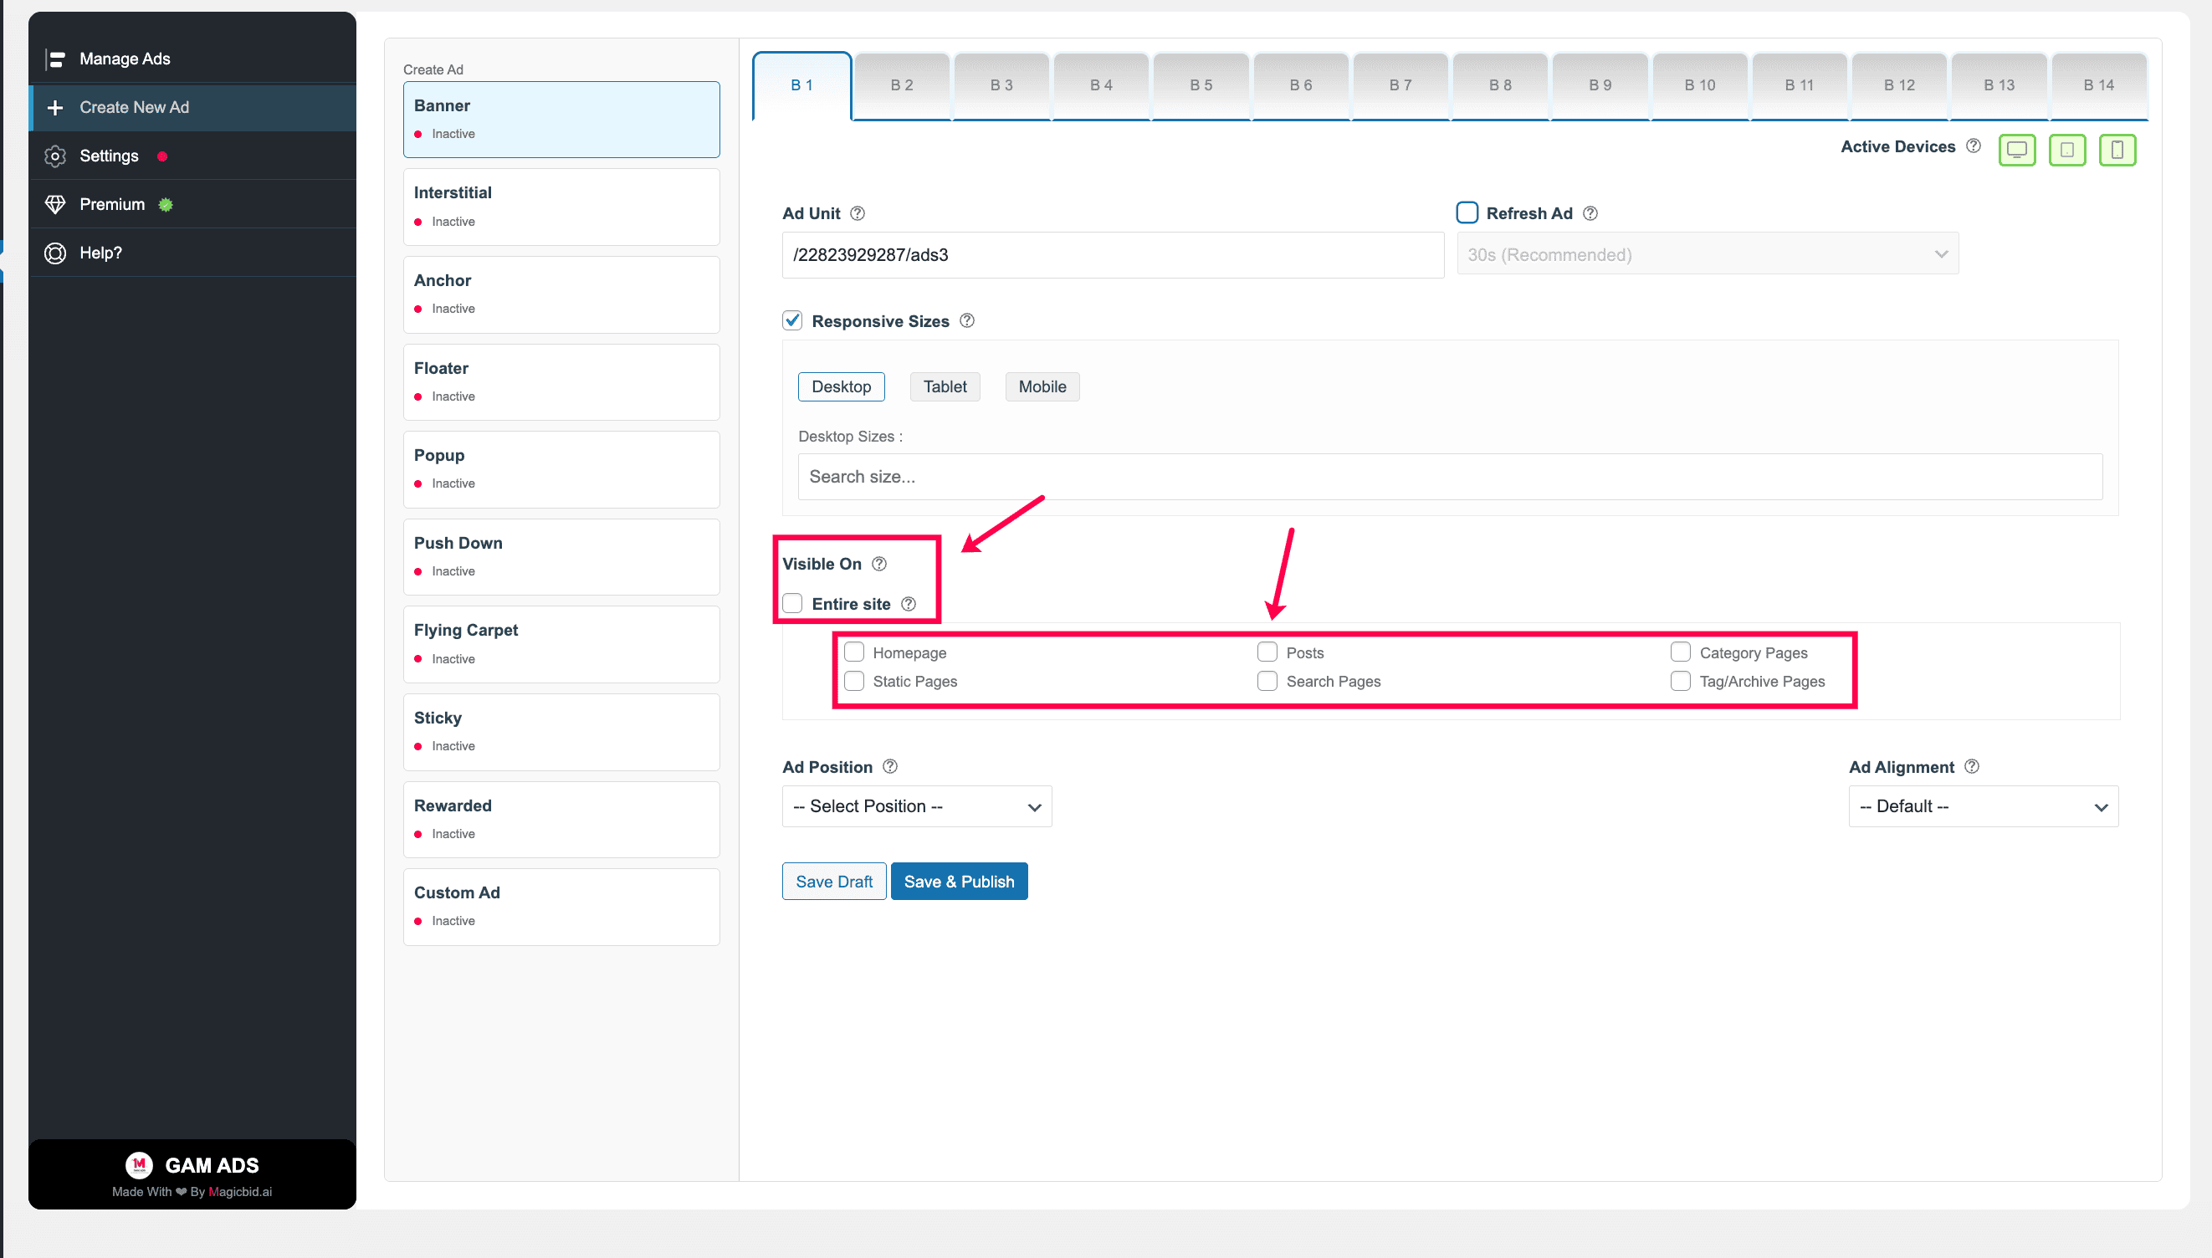Viewport: 2212px width, 1258px height.
Task: Click the help icon beside Ad Alignment
Action: tap(1972, 766)
